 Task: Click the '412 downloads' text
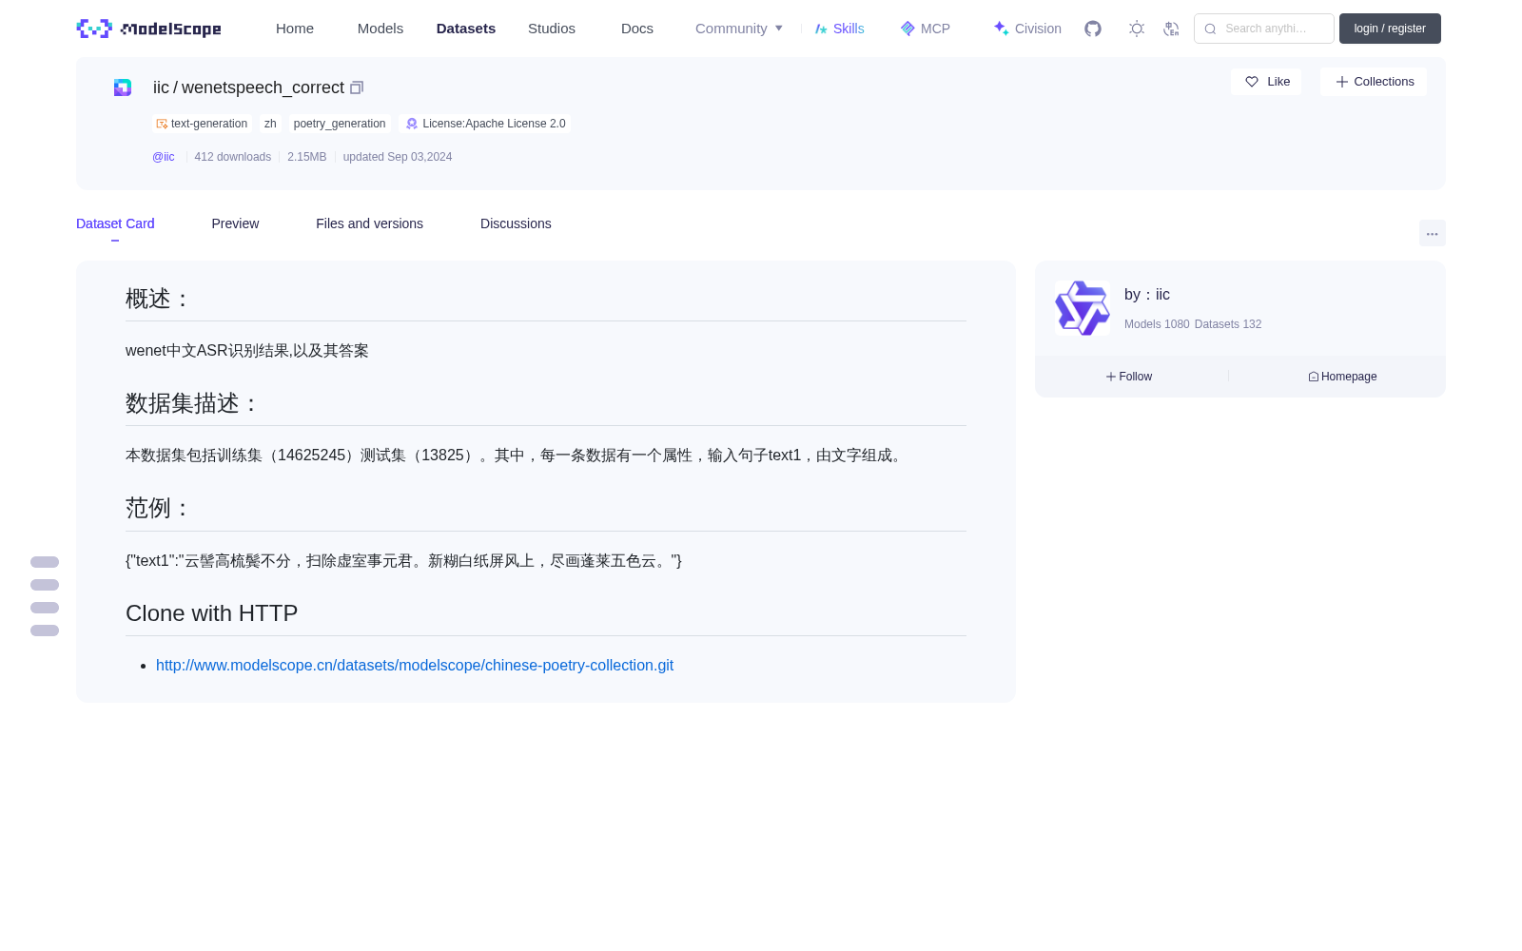tap(233, 157)
